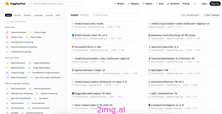Image resolution: width=222 pixels, height=114 pixels.
Task: Switch to the Libraries filter tab
Action: tap(17, 15)
